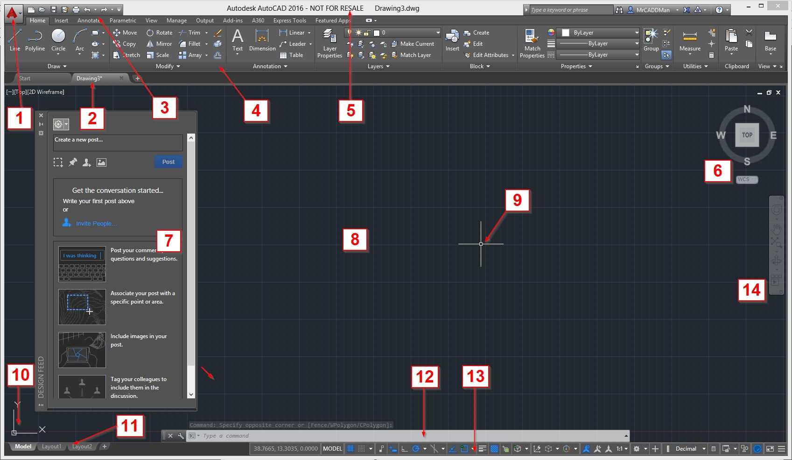Screen dimensions: 792x460
Task: Open the Express Tools menu
Action: [x=289, y=20]
